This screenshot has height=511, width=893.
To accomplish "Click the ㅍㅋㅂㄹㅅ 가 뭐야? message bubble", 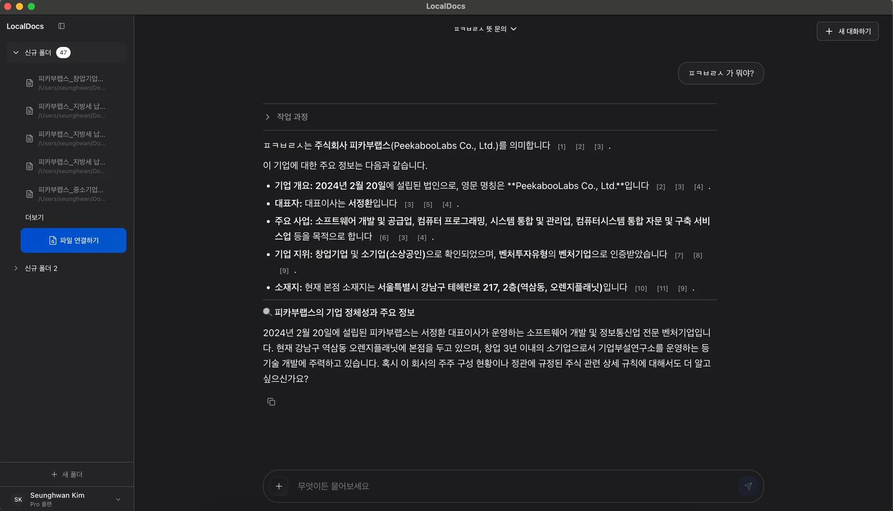I will pyautogui.click(x=720, y=73).
